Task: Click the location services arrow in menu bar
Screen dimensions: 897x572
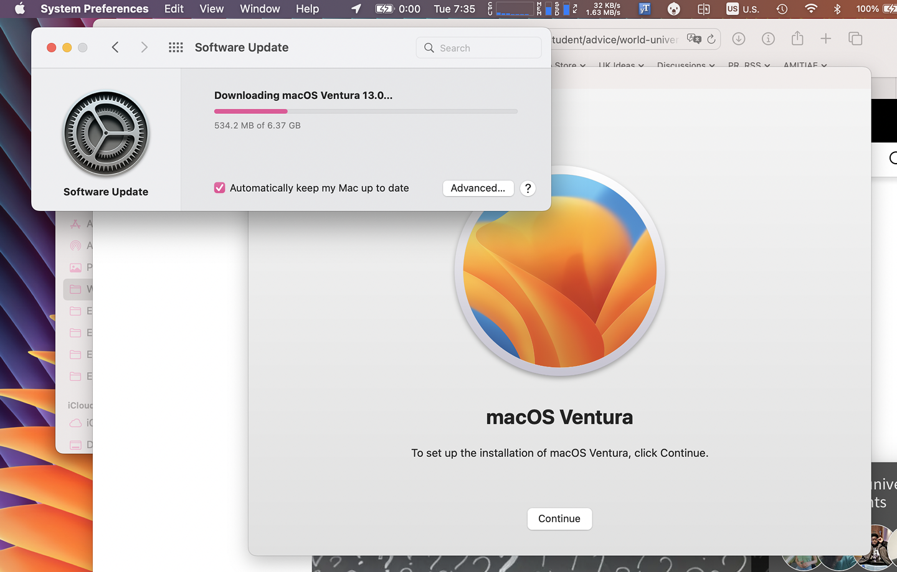Action: click(x=356, y=9)
